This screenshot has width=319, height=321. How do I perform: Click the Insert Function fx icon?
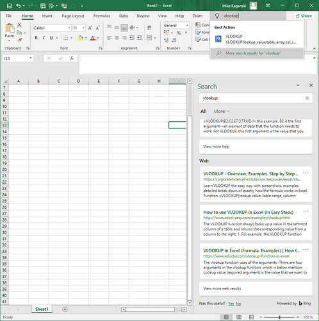pyautogui.click(x=72, y=58)
